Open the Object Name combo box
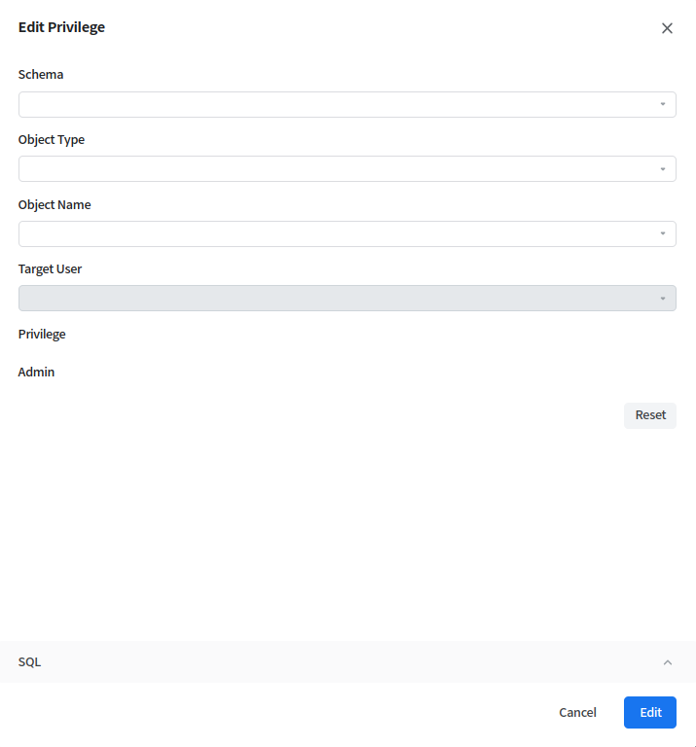This screenshot has height=747, width=696. (331, 233)
